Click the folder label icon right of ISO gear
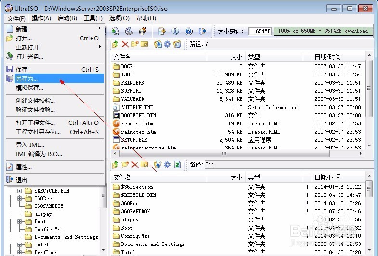Image resolution: width=378 pixels, height=256 pixels. (177, 44)
